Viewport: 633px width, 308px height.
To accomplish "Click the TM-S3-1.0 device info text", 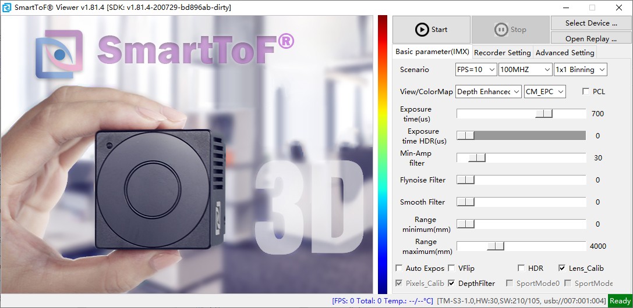I will [522, 301].
